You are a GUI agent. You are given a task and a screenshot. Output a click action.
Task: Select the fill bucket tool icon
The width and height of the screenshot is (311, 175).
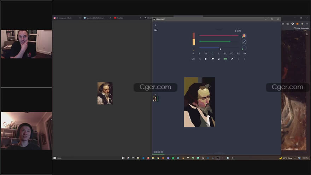pos(212,59)
